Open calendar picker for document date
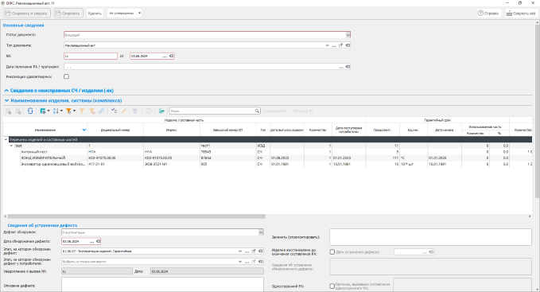Image resolution: width=540 pixels, height=292 pixels. click(165, 56)
